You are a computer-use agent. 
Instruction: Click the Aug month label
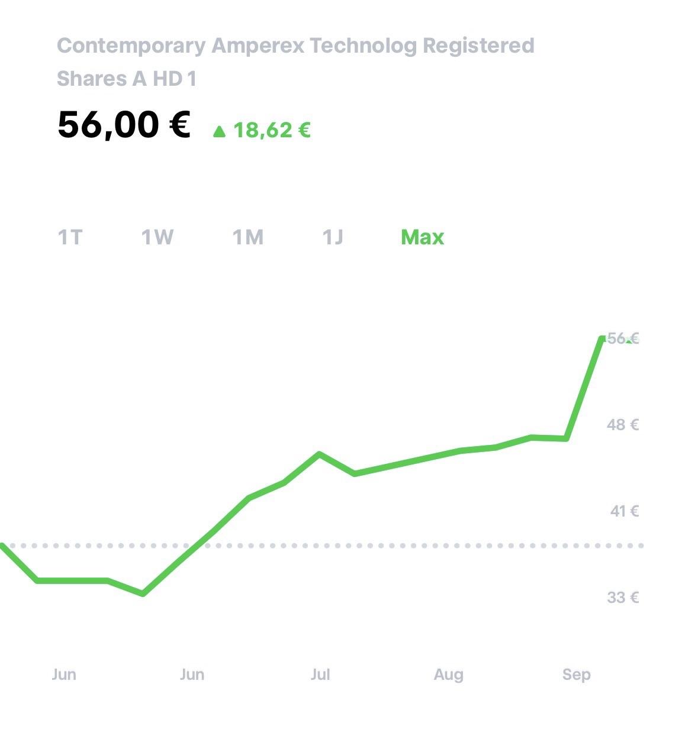[x=448, y=675]
